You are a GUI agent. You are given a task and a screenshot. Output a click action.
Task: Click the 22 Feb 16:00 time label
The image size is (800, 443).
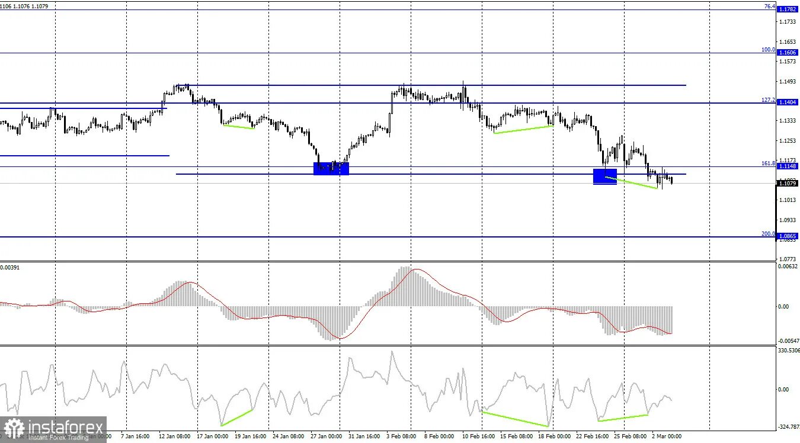(592, 436)
